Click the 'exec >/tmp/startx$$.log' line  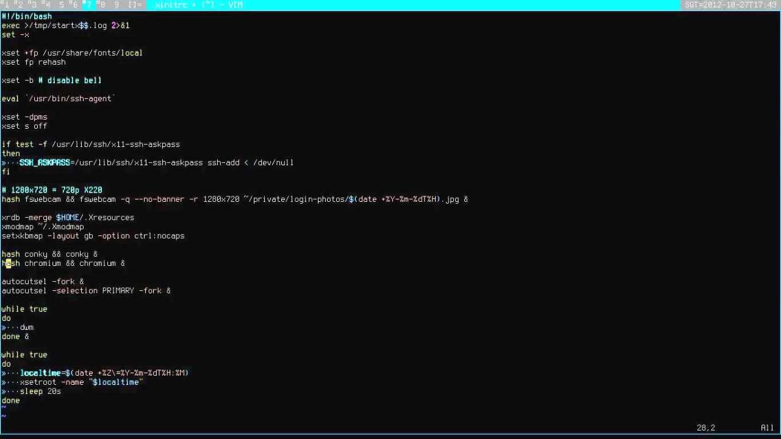(65, 25)
